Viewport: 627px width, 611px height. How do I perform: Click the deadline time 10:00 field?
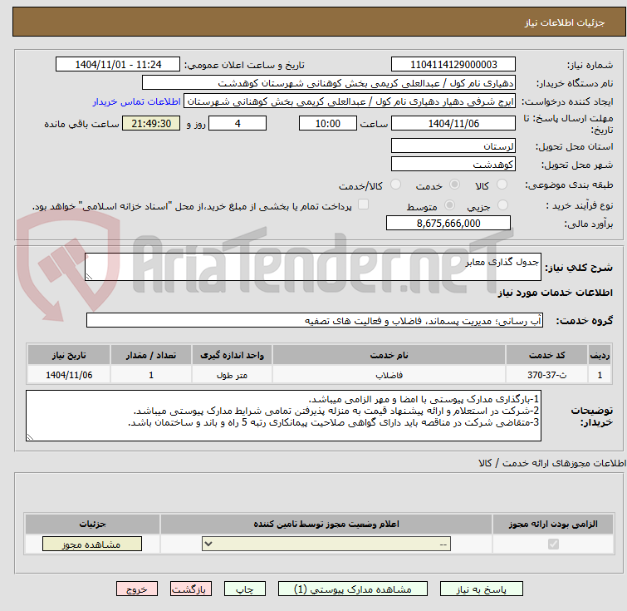pos(328,123)
